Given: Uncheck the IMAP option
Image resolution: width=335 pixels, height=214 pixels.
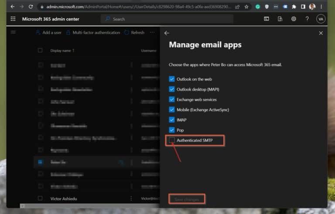Looking at the screenshot, I should point(171,120).
